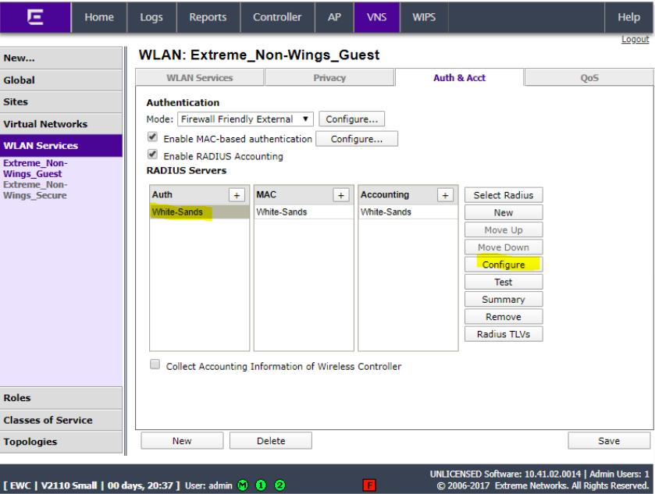This screenshot has height=494, width=655.
Task: Click Configure next to Mode dropdown
Action: (352, 119)
